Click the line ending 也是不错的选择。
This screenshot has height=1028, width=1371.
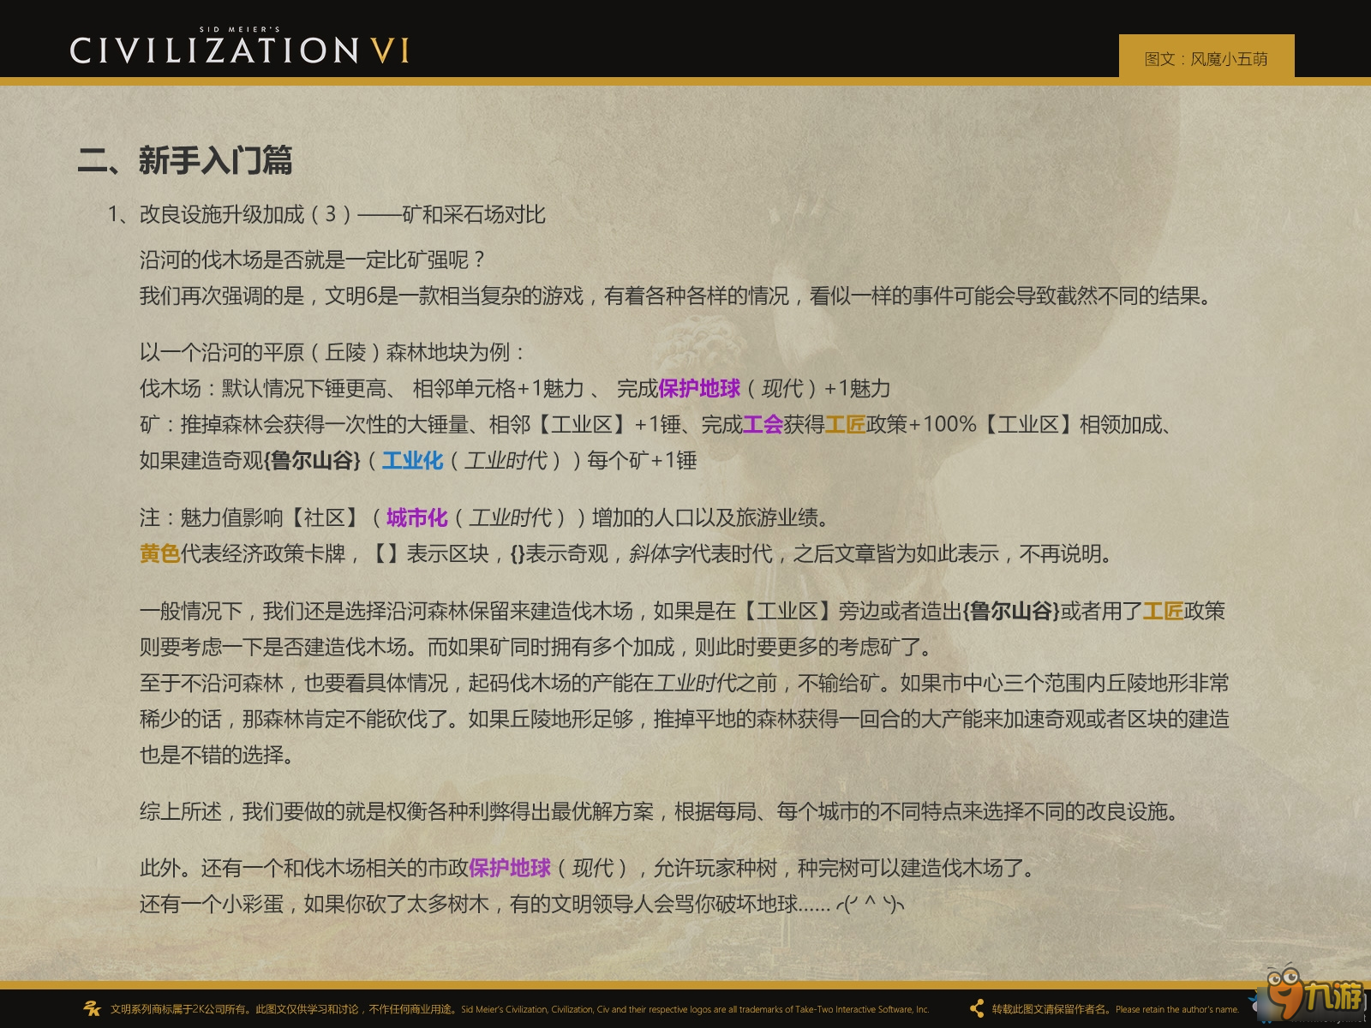[x=219, y=755]
